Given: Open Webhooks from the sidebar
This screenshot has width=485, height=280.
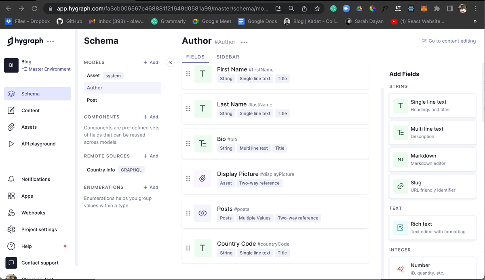Looking at the screenshot, I should pos(33,213).
